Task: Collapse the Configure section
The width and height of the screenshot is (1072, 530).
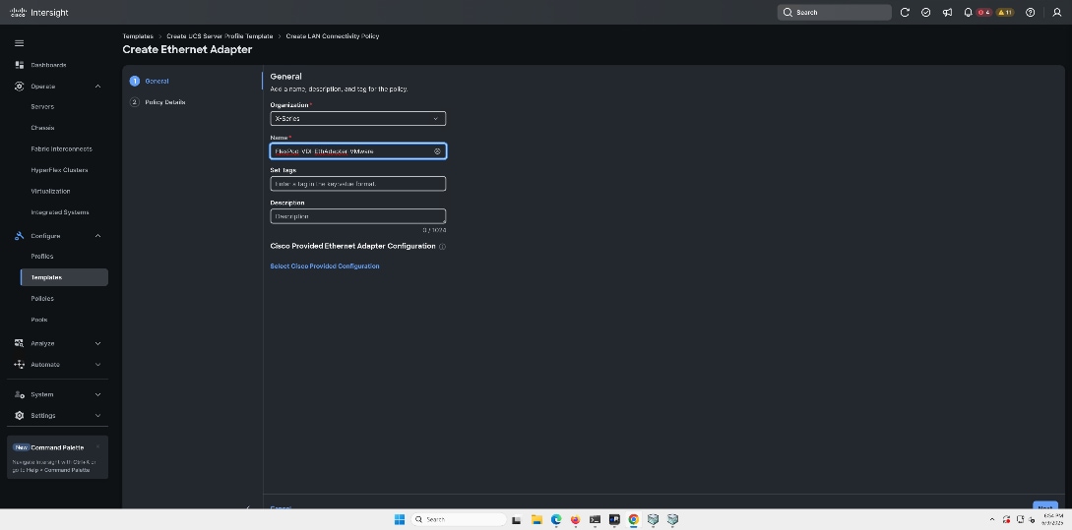Action: (97, 236)
